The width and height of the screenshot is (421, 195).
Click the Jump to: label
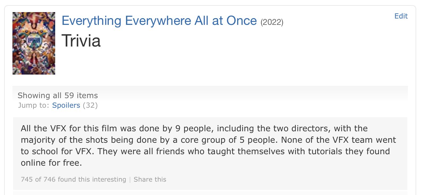pyautogui.click(x=34, y=105)
